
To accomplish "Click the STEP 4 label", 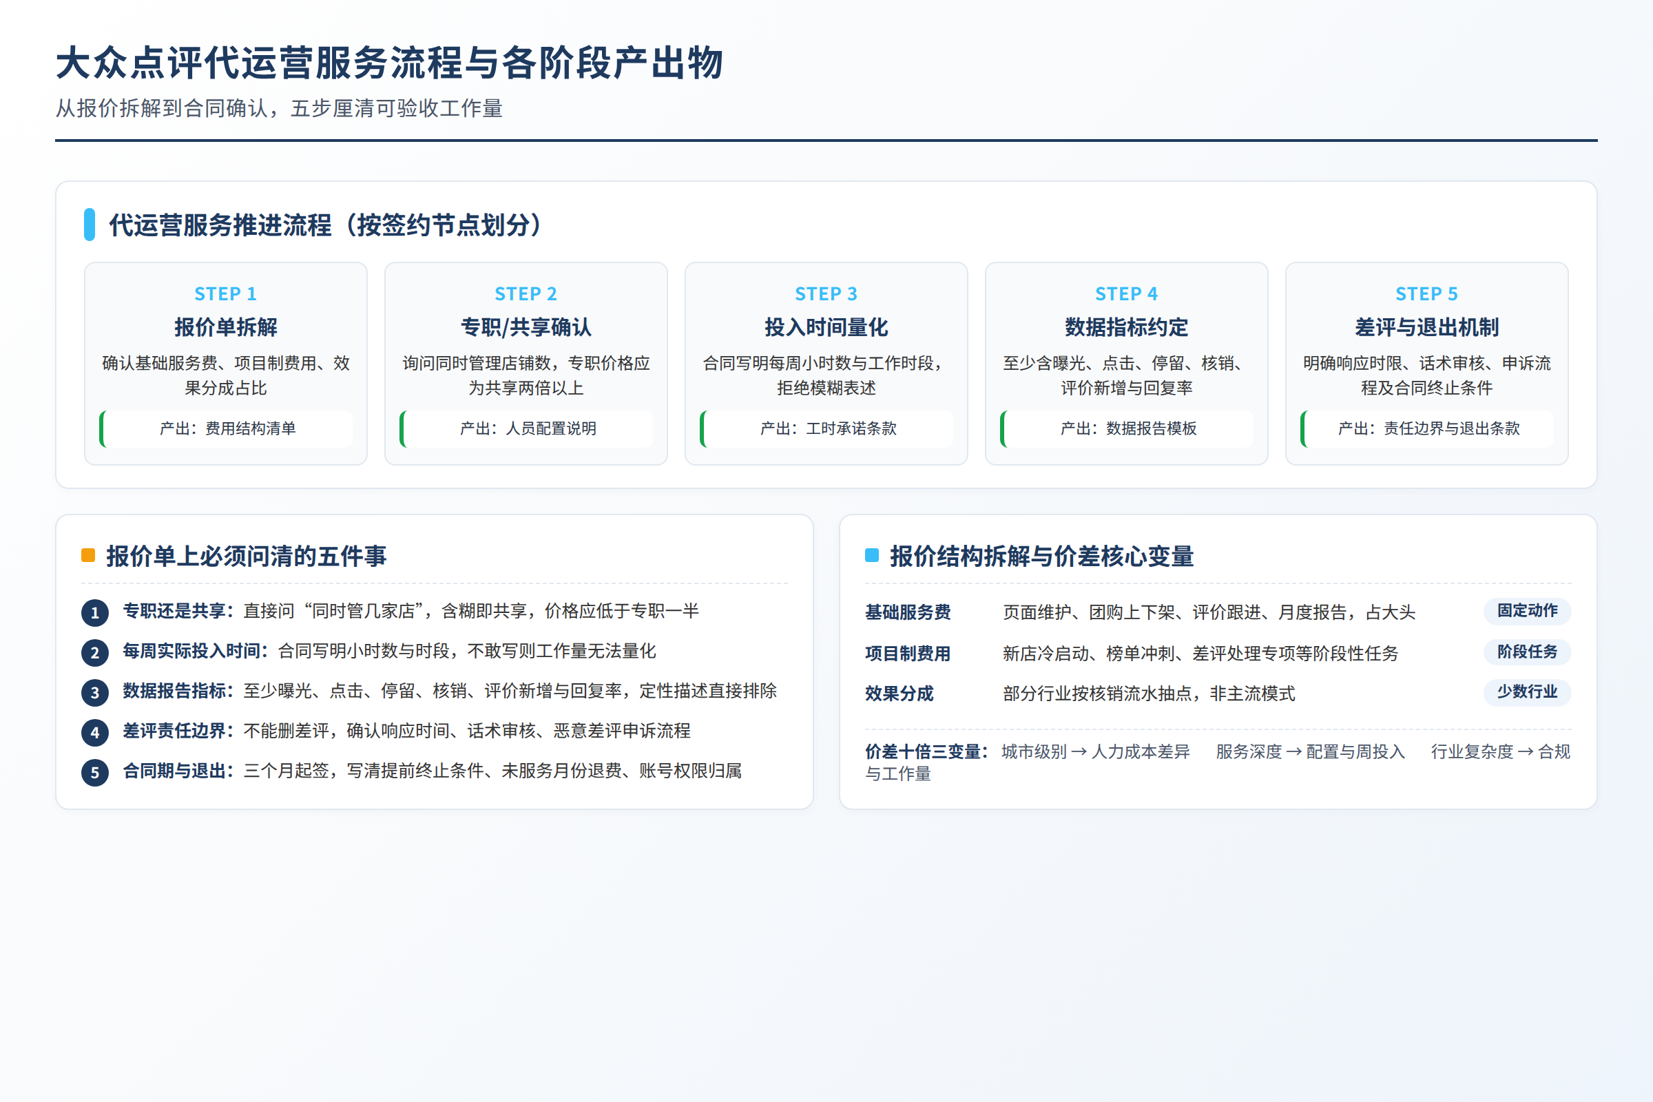I will [x=1127, y=294].
